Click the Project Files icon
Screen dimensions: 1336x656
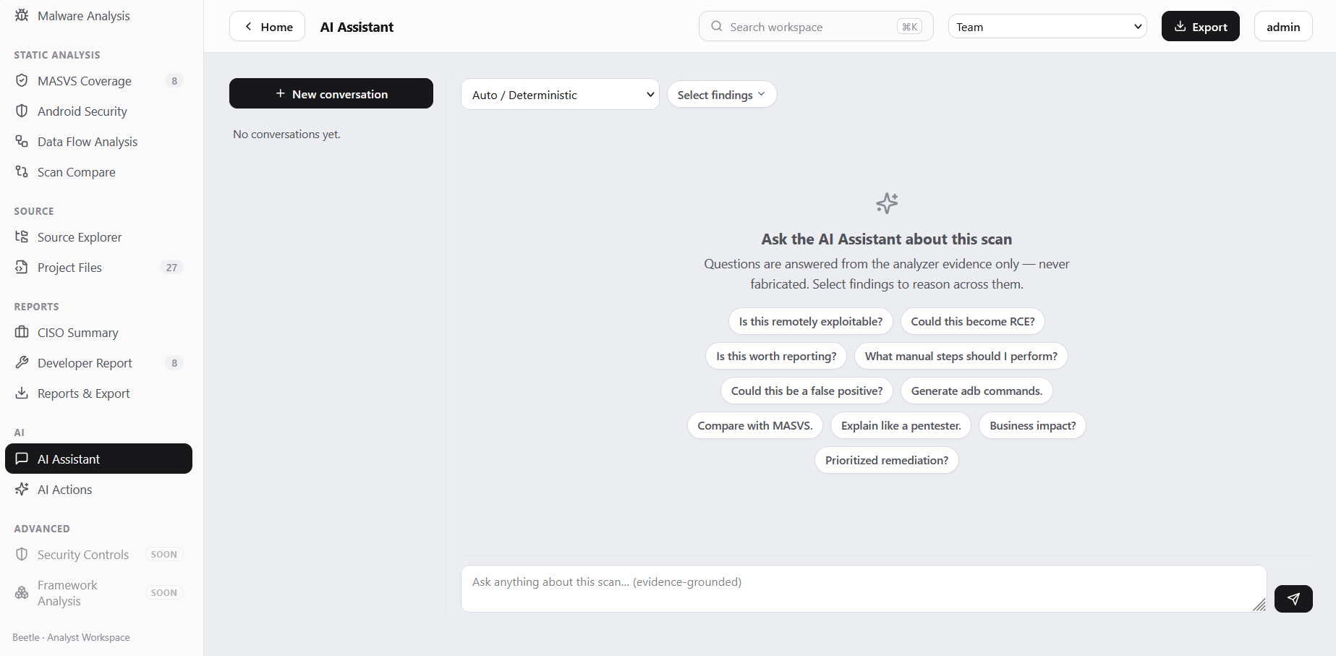(22, 267)
